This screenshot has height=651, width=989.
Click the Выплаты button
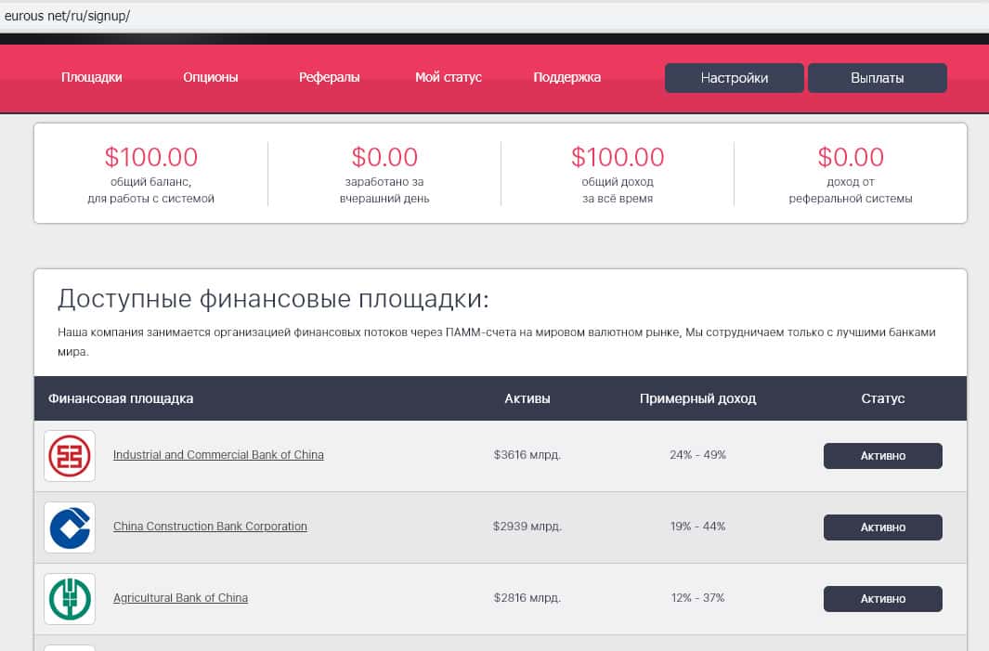[878, 78]
